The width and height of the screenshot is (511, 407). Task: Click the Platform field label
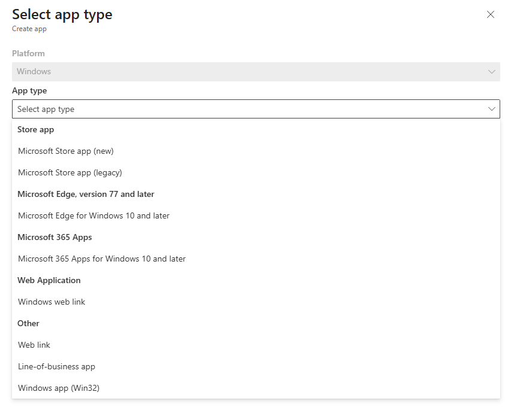(x=28, y=53)
